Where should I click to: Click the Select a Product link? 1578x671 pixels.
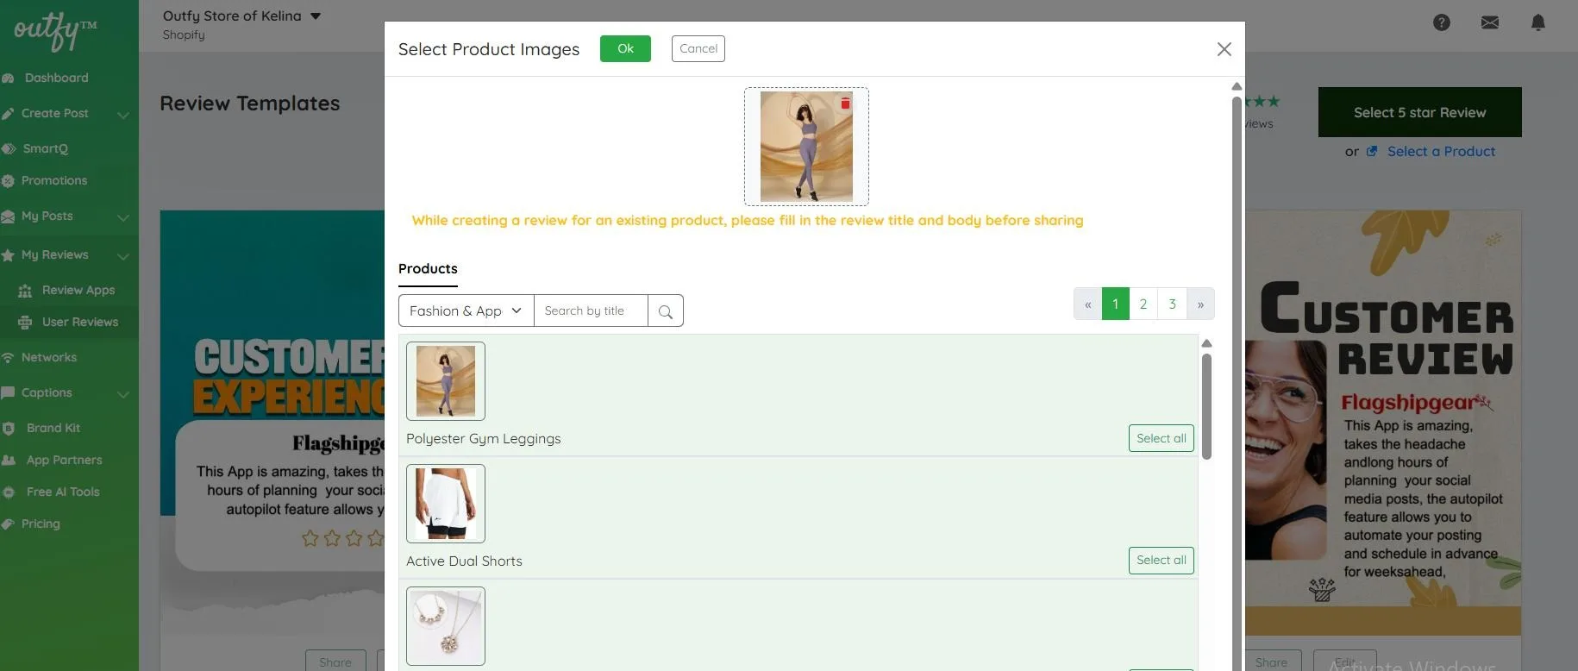click(x=1441, y=151)
